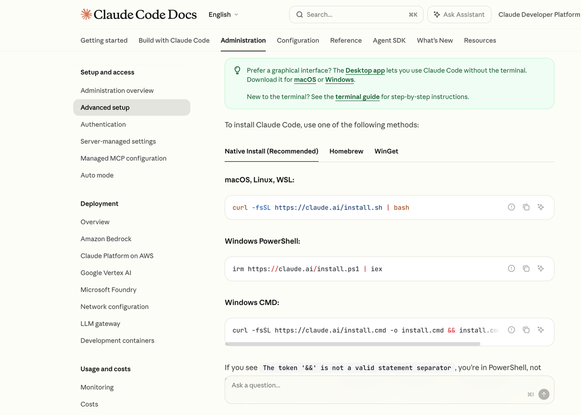The height and width of the screenshot is (415, 581).
Task: Click the Windows download link
Action: pos(340,80)
